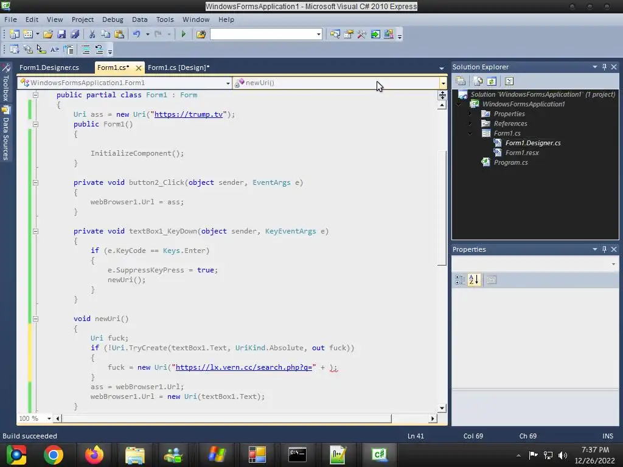Image resolution: width=623 pixels, height=467 pixels.
Task: Open Firefox from the taskbar
Action: [94, 455]
